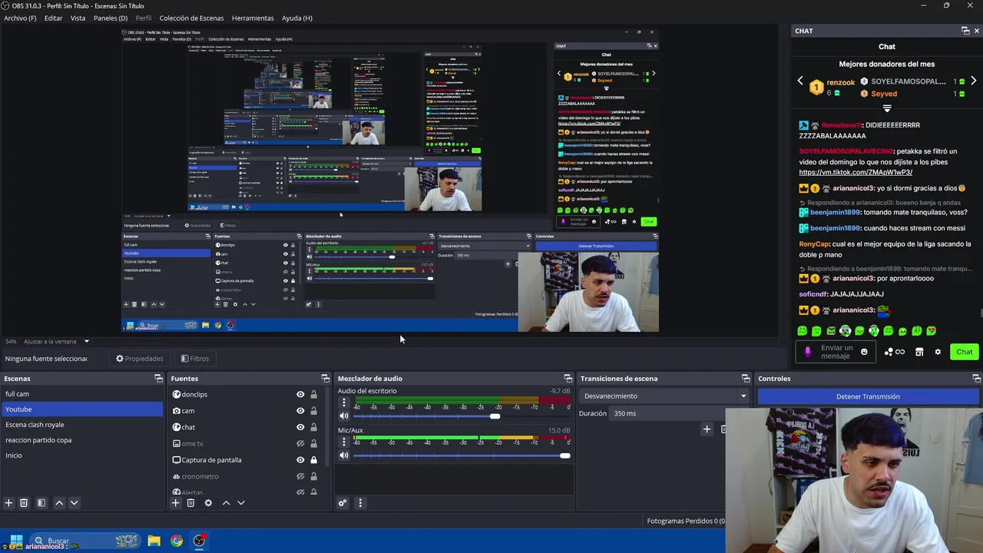
Task: Move source down arrow in Fuentes
Action: (x=241, y=502)
